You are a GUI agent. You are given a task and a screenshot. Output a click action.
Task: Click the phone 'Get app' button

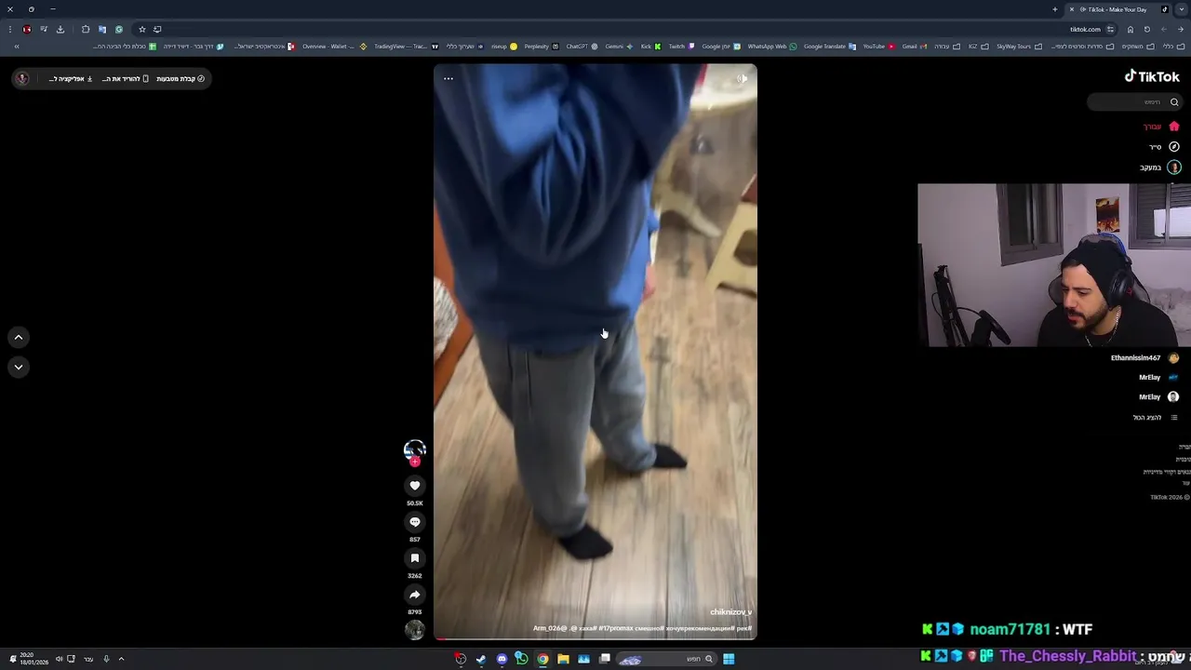pos(126,79)
